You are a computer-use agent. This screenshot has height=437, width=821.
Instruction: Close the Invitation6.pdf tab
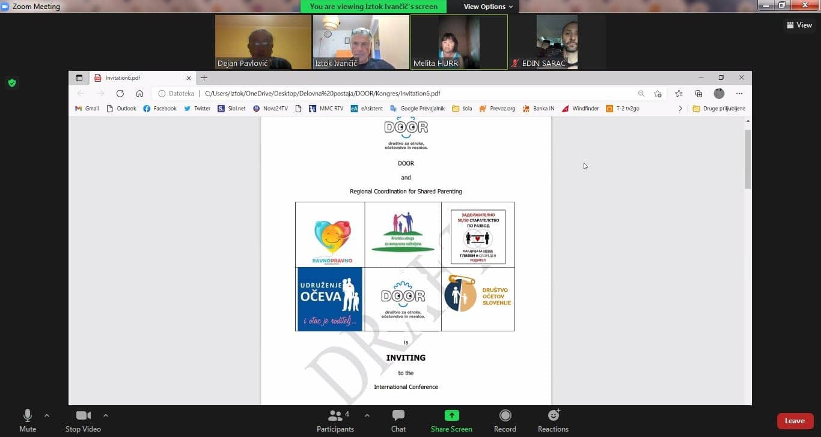[189, 78]
